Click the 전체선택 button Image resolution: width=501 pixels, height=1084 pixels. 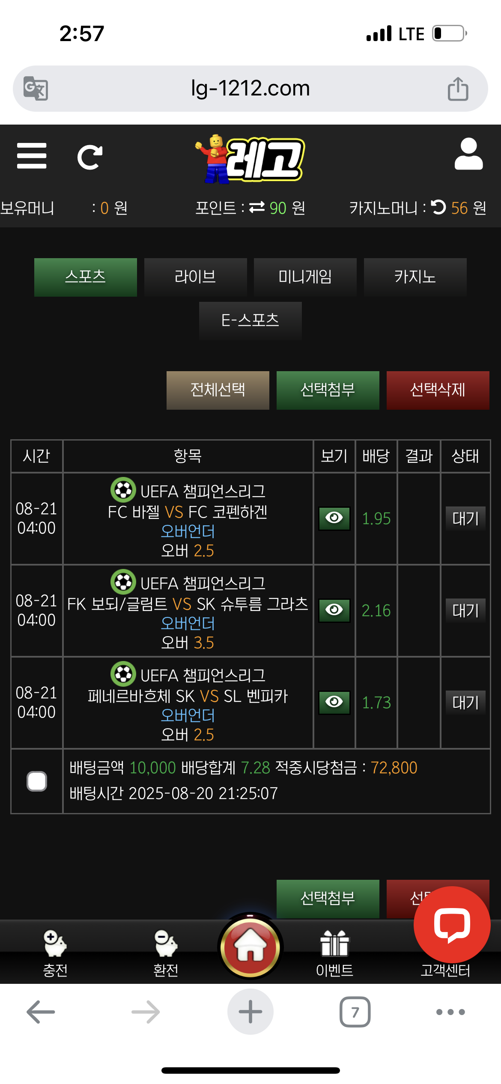click(x=218, y=390)
